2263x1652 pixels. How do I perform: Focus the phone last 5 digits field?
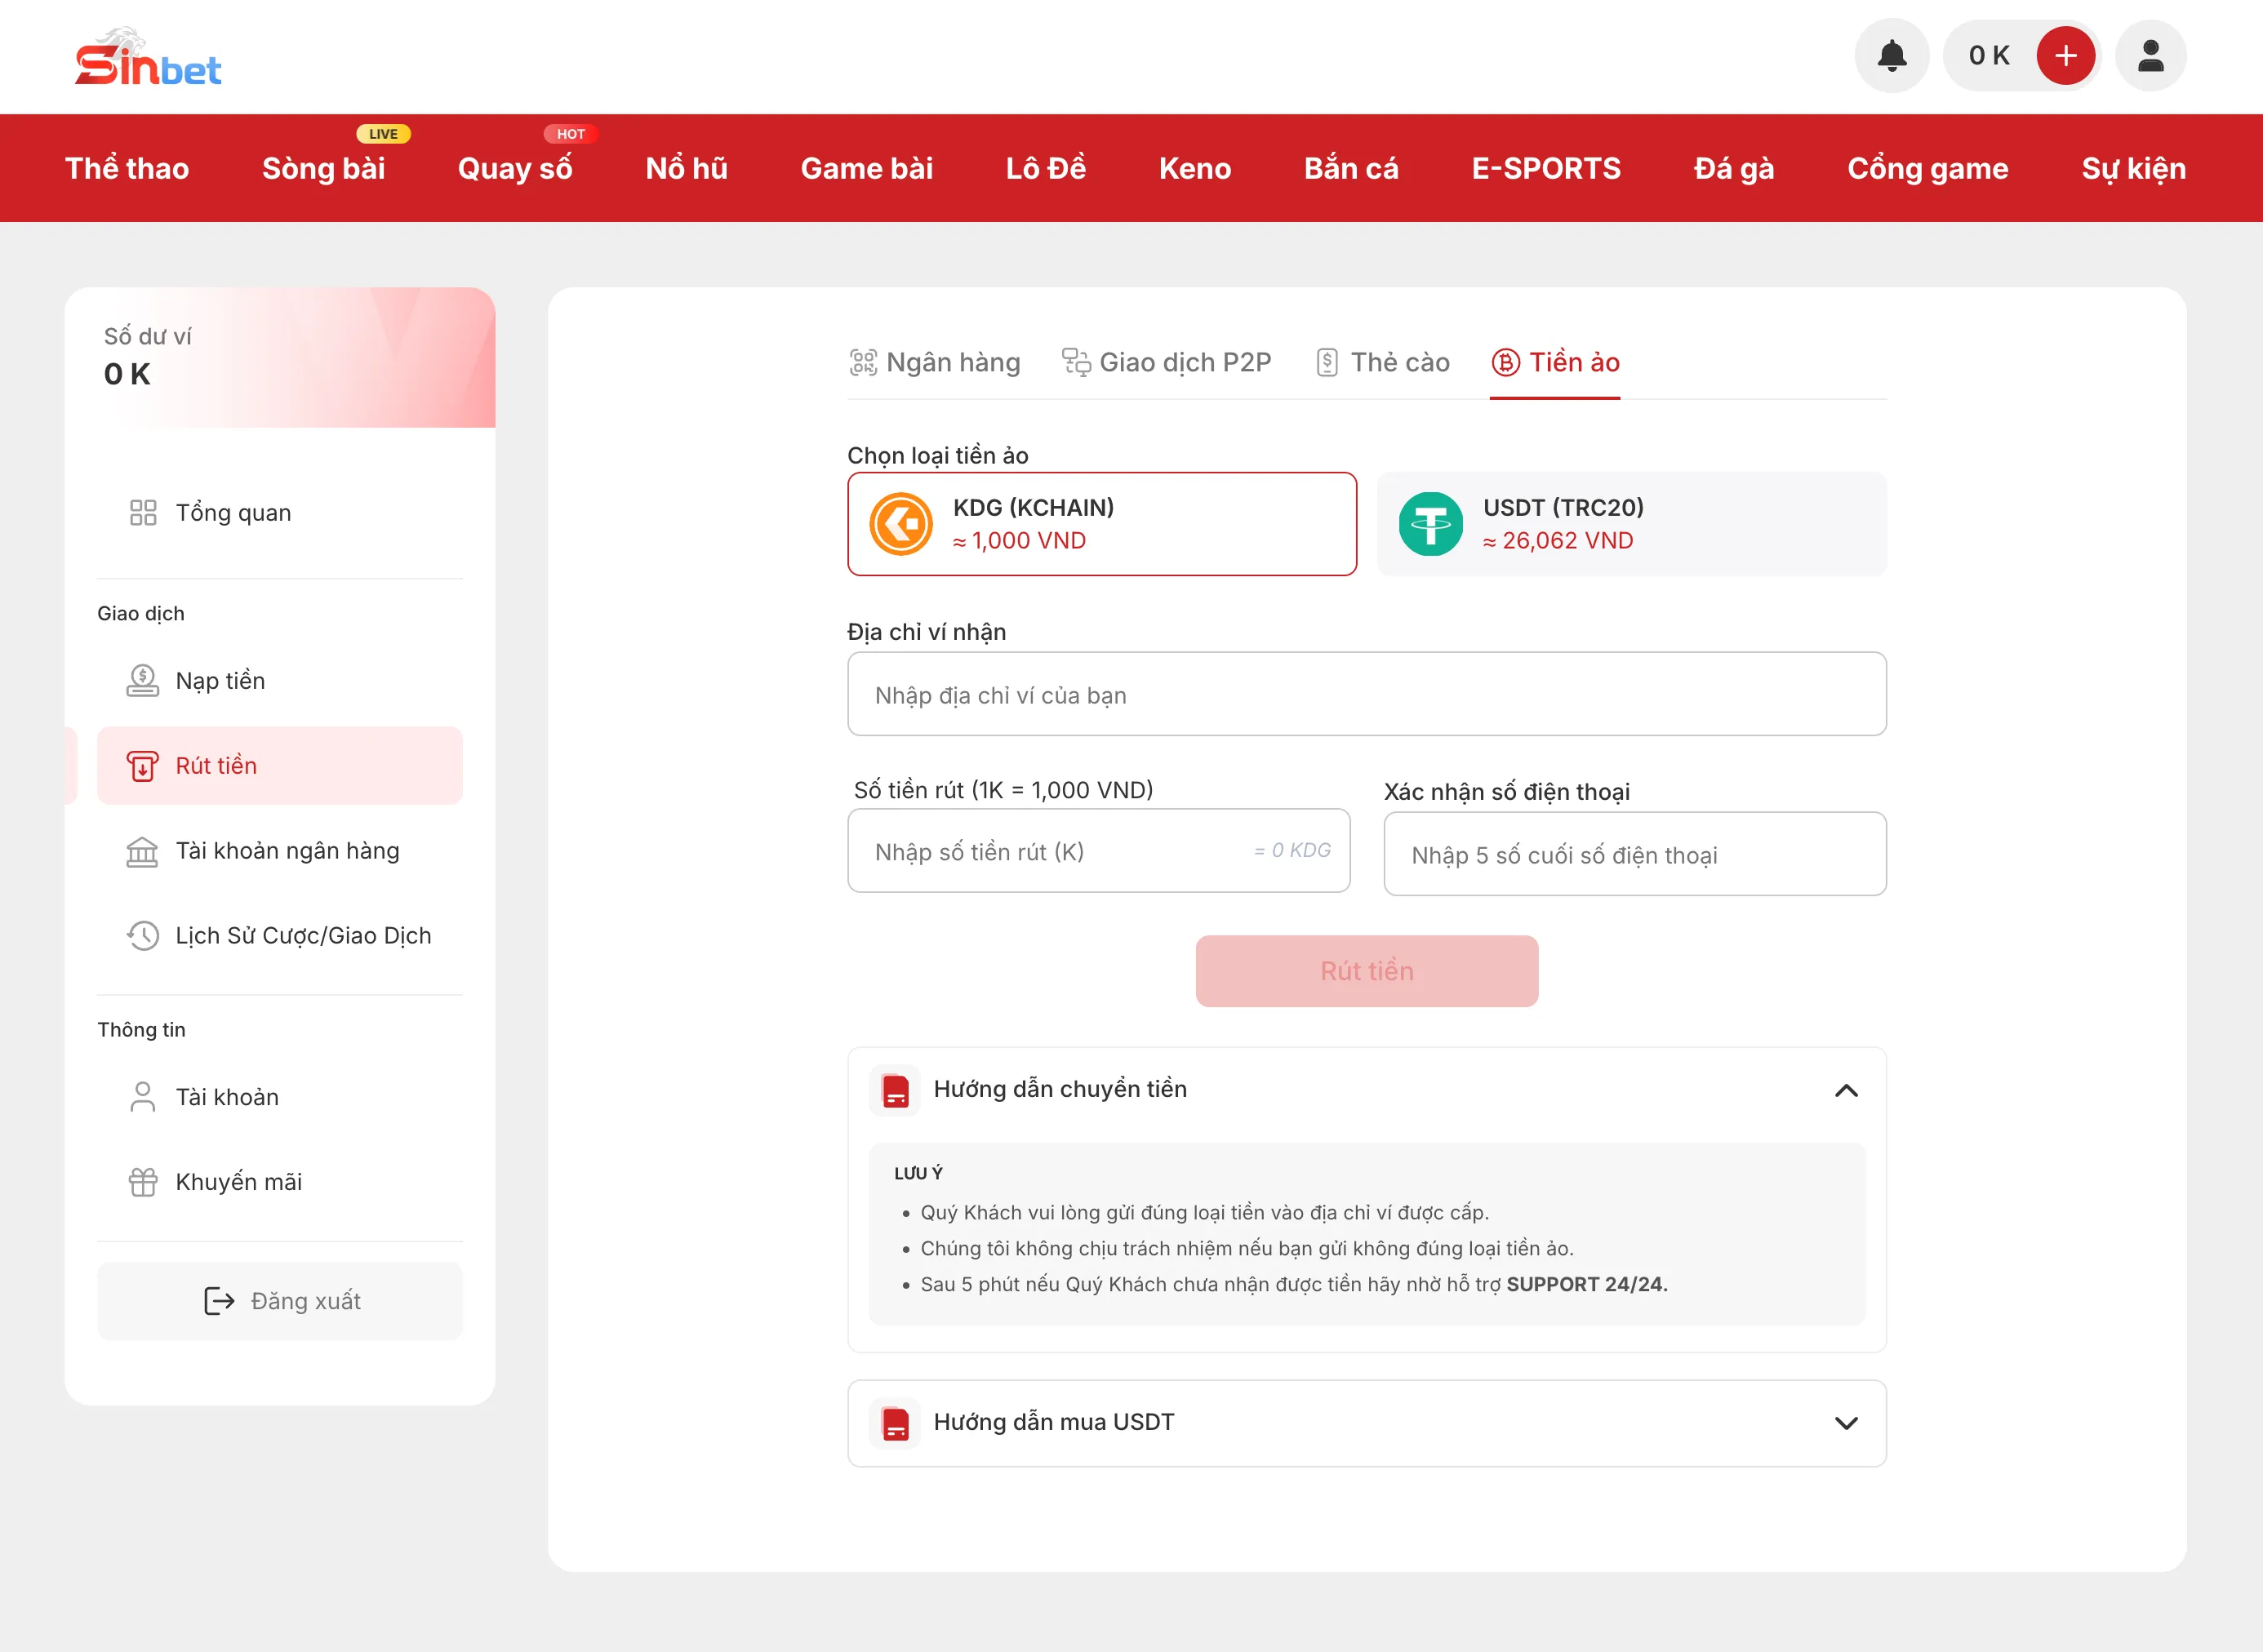1635,854
